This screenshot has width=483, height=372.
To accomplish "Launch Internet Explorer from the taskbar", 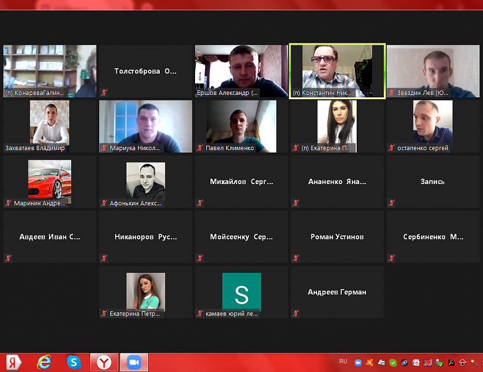I will 44,362.
